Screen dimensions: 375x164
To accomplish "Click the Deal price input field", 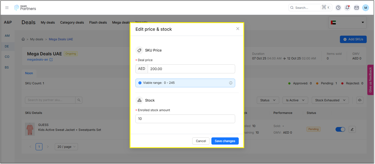I will point(191,69).
